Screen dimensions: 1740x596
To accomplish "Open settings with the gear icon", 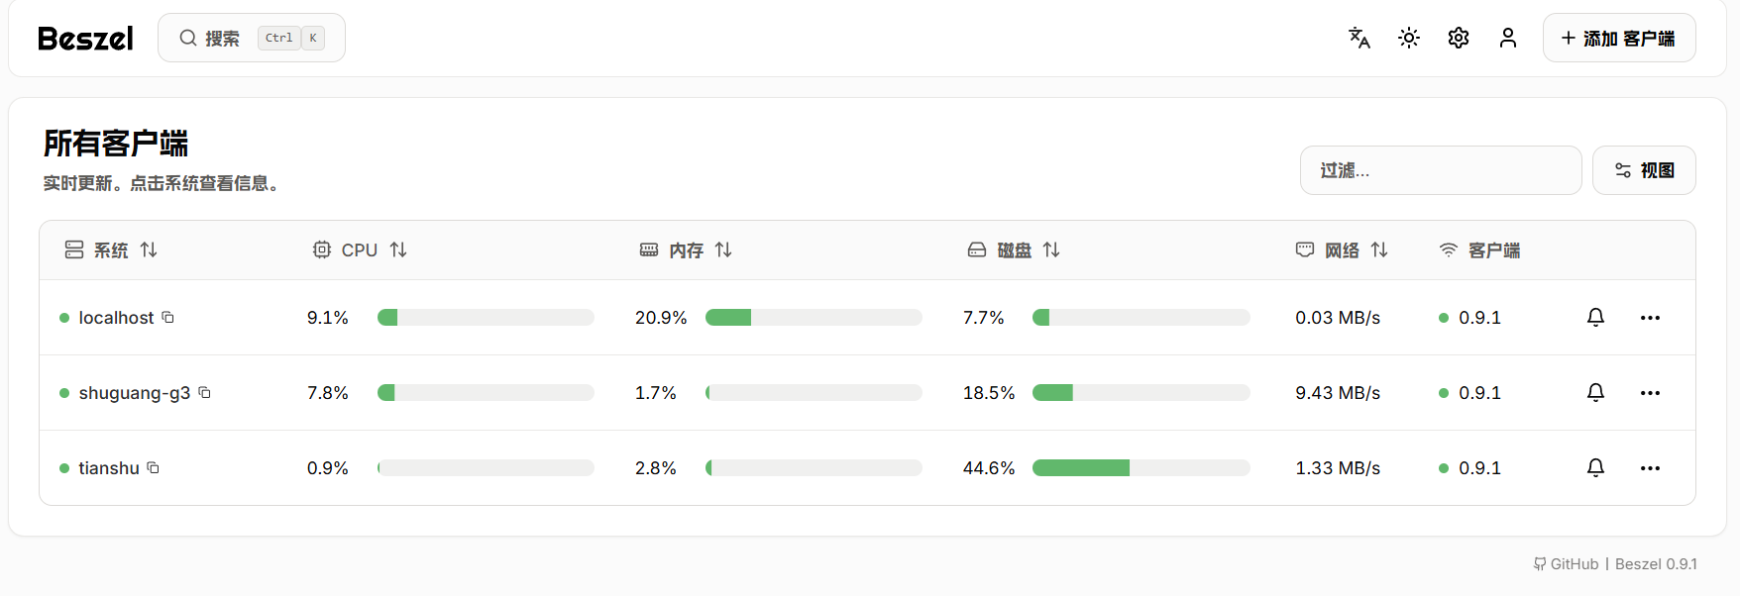I will (1459, 39).
